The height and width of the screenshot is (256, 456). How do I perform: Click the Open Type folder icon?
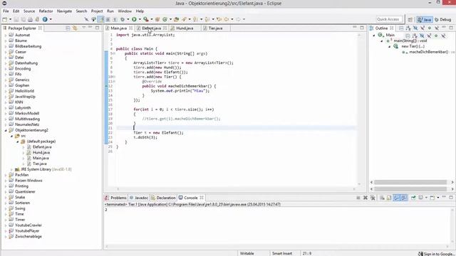pos(176,19)
